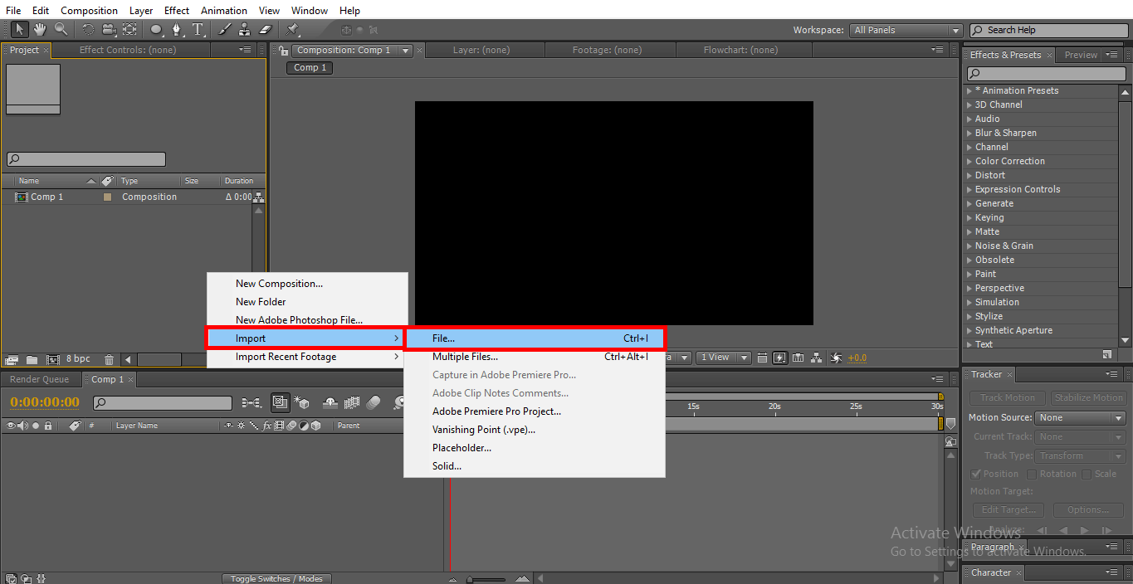
Task: Expand the Color Correction effects category
Action: click(1009, 160)
